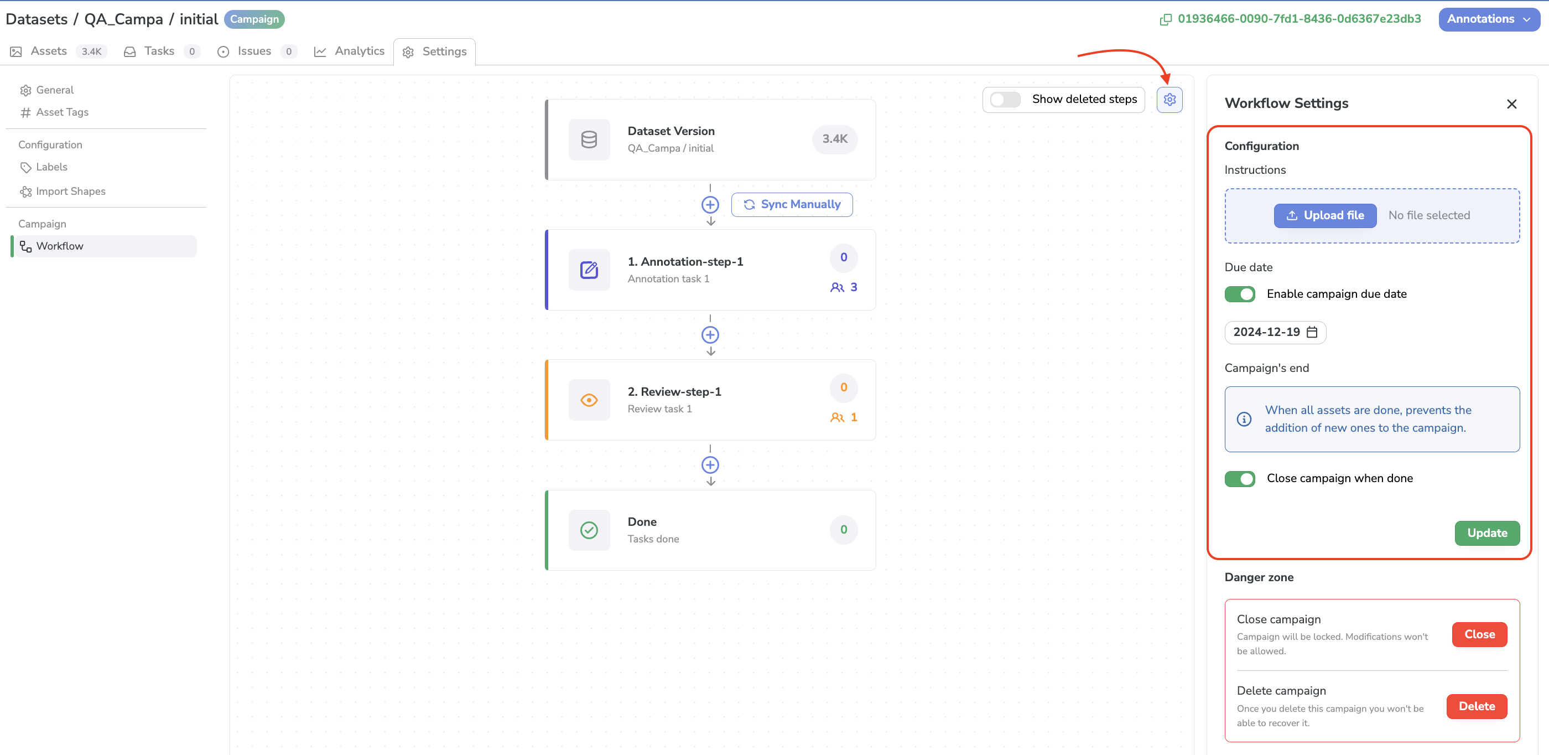Click the workflow settings gear icon
Image resolution: width=1549 pixels, height=755 pixels.
[x=1169, y=100]
